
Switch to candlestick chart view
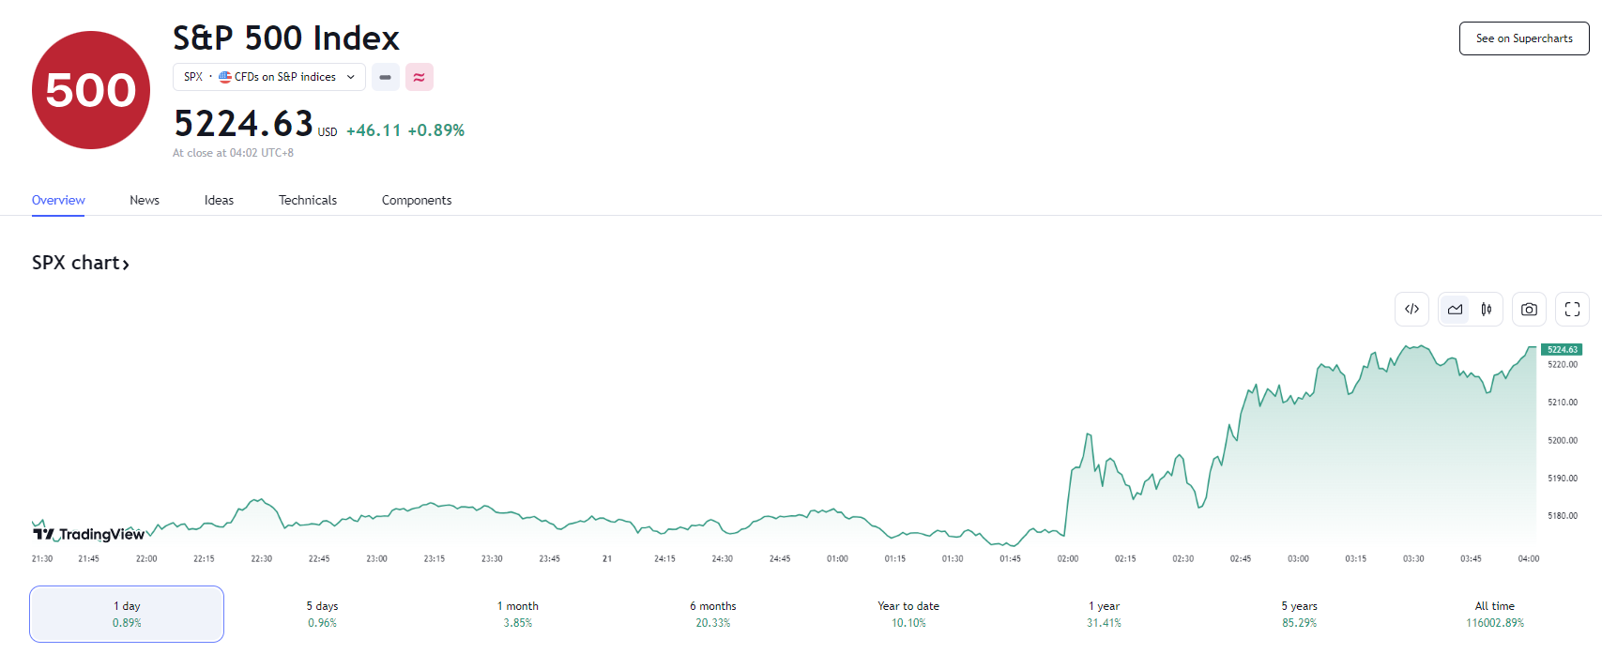coord(1487,310)
